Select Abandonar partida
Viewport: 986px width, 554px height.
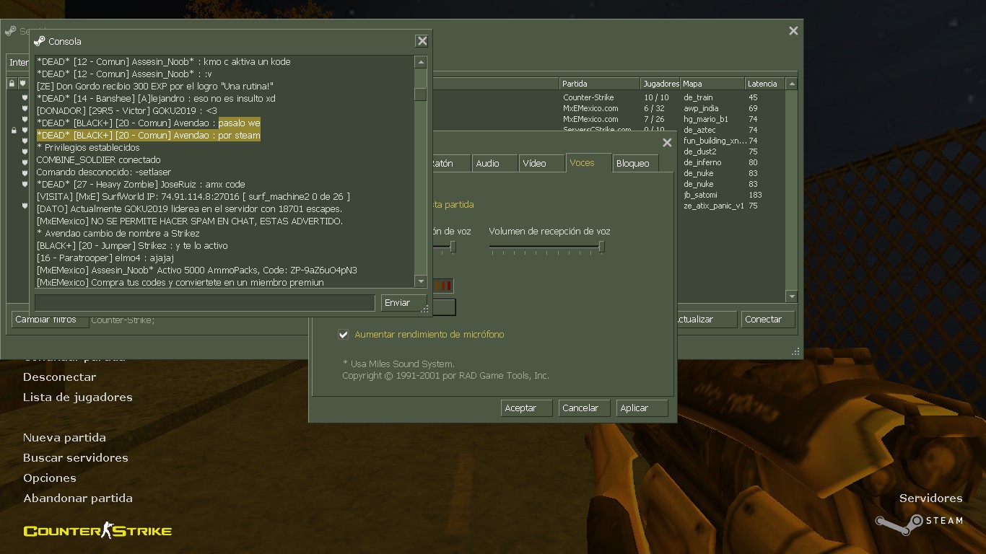(77, 498)
